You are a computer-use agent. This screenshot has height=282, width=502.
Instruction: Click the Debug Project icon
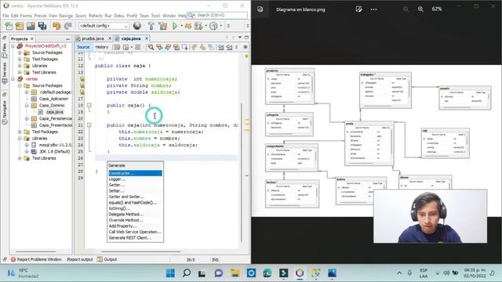point(188,26)
